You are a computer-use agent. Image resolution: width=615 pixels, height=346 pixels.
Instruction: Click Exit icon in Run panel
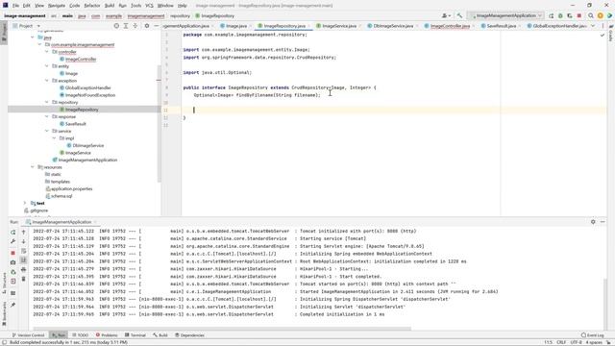(12, 282)
